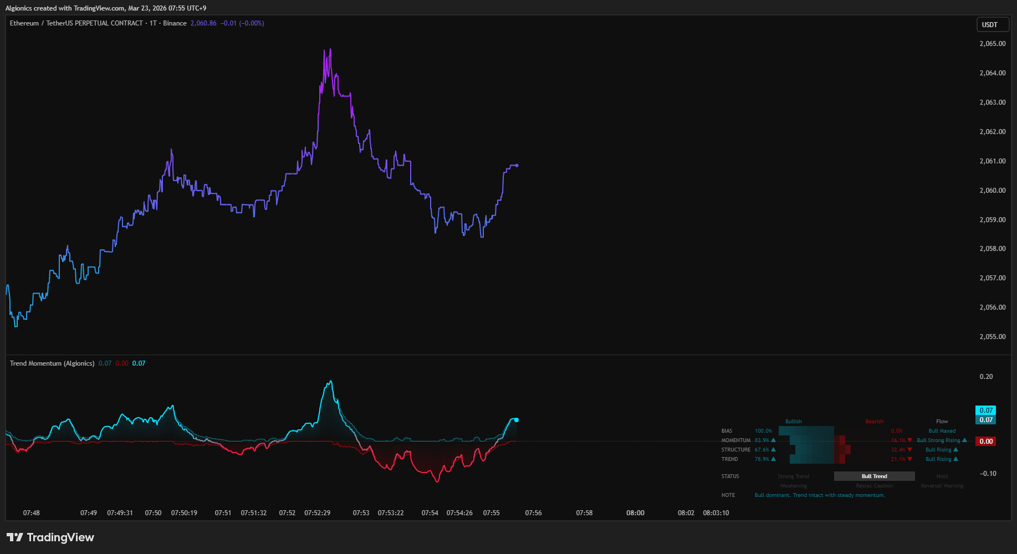
Task: Click the 'Bull dominant. Trend intact' note text
Action: click(x=820, y=495)
